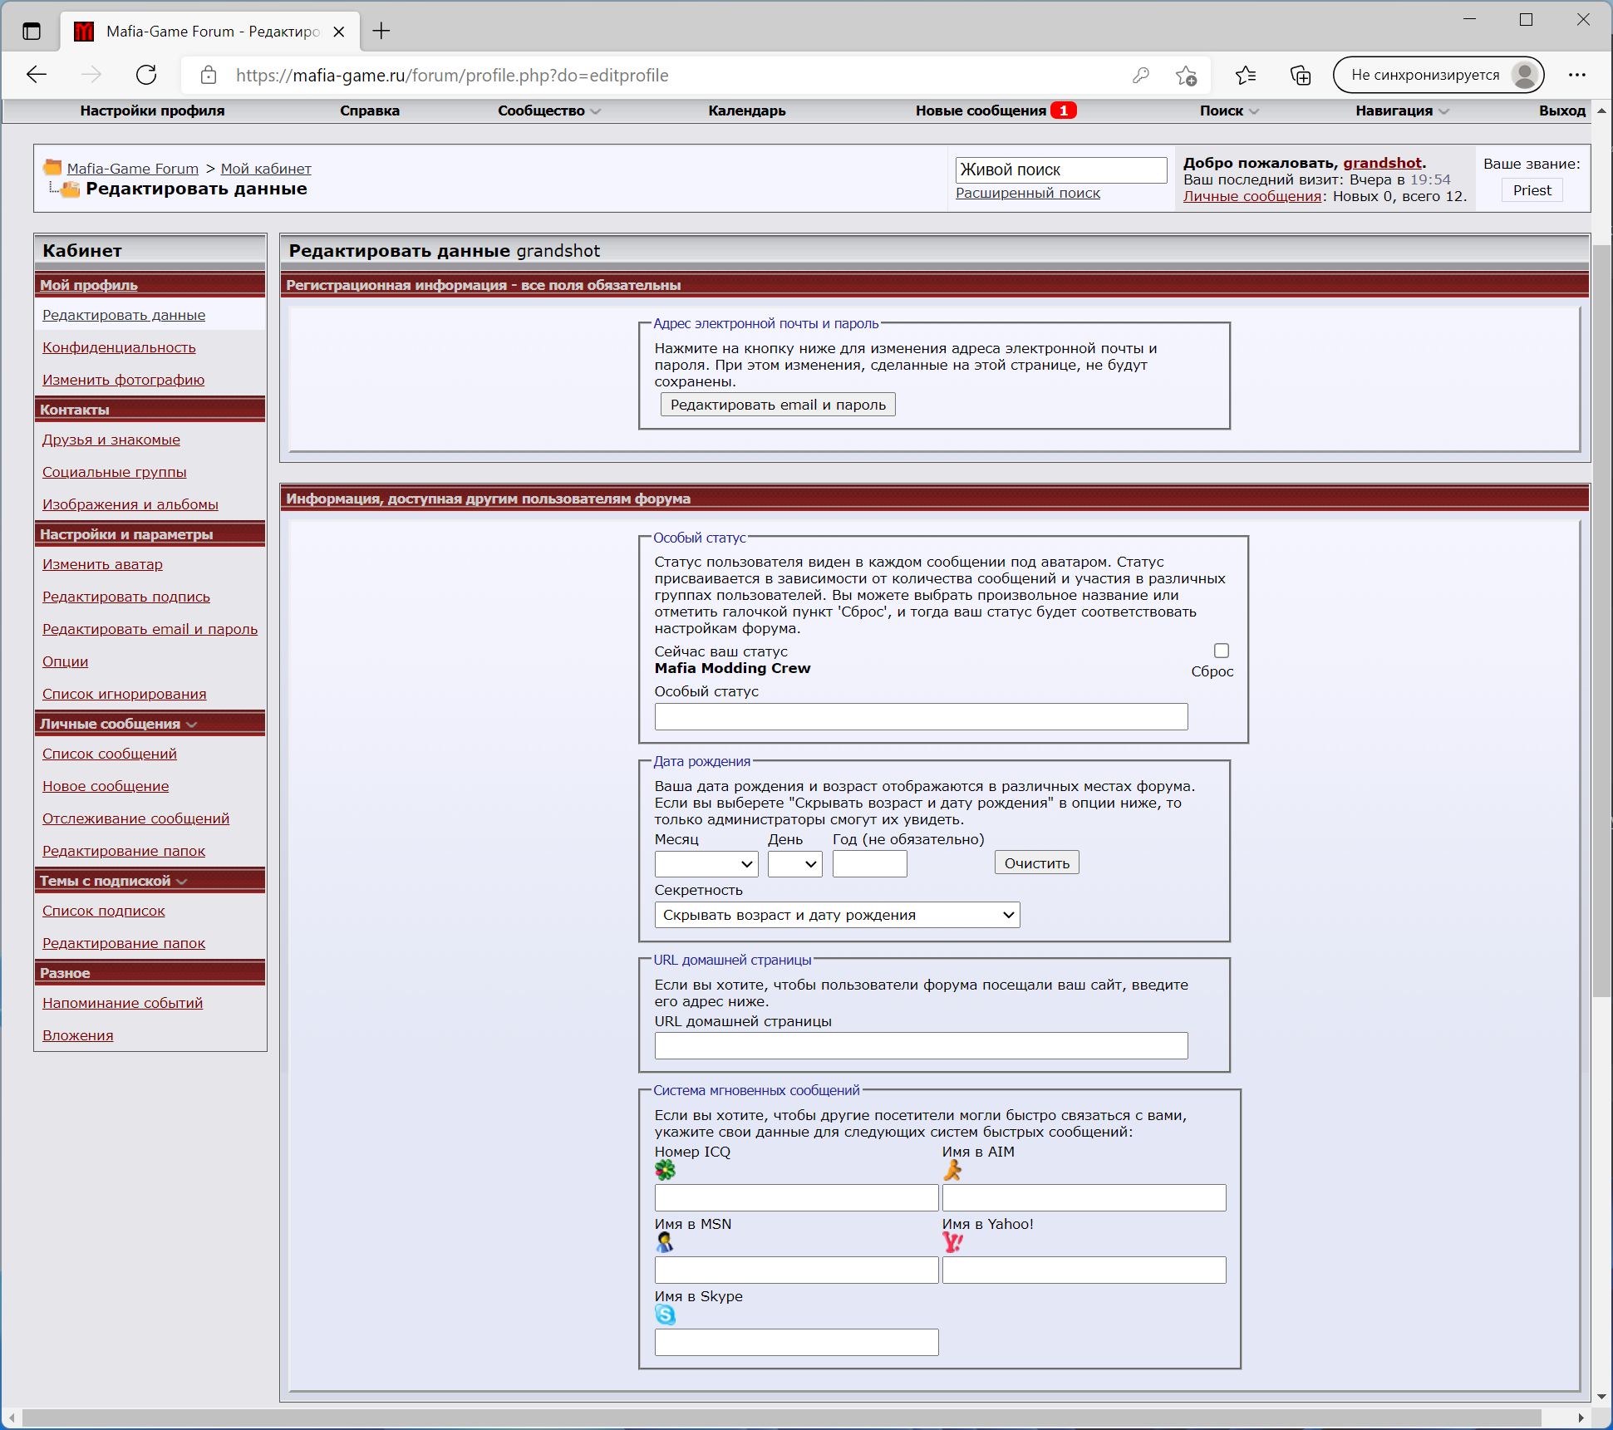Expand the Секретность privacy dropdown

837,915
